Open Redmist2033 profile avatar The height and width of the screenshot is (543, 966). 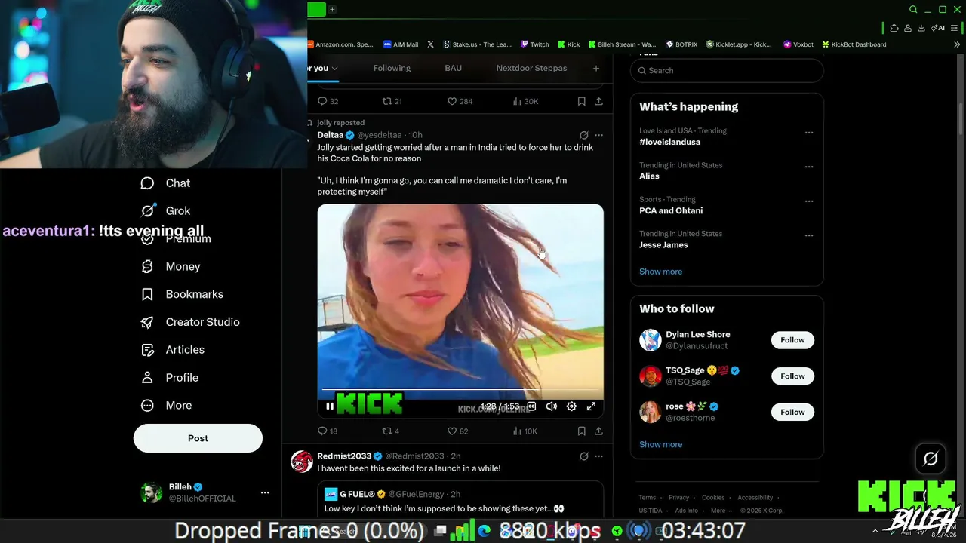coord(302,462)
